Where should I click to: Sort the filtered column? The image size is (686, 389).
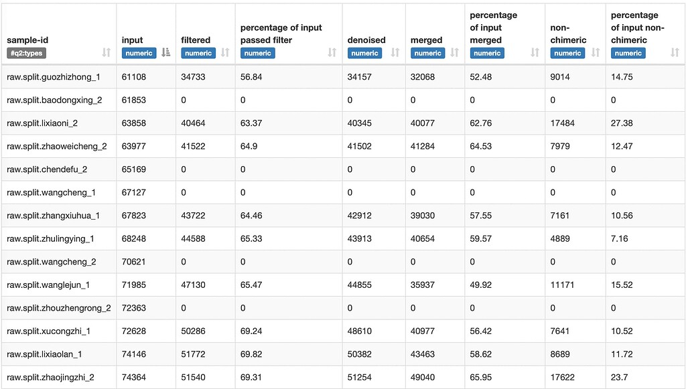225,53
